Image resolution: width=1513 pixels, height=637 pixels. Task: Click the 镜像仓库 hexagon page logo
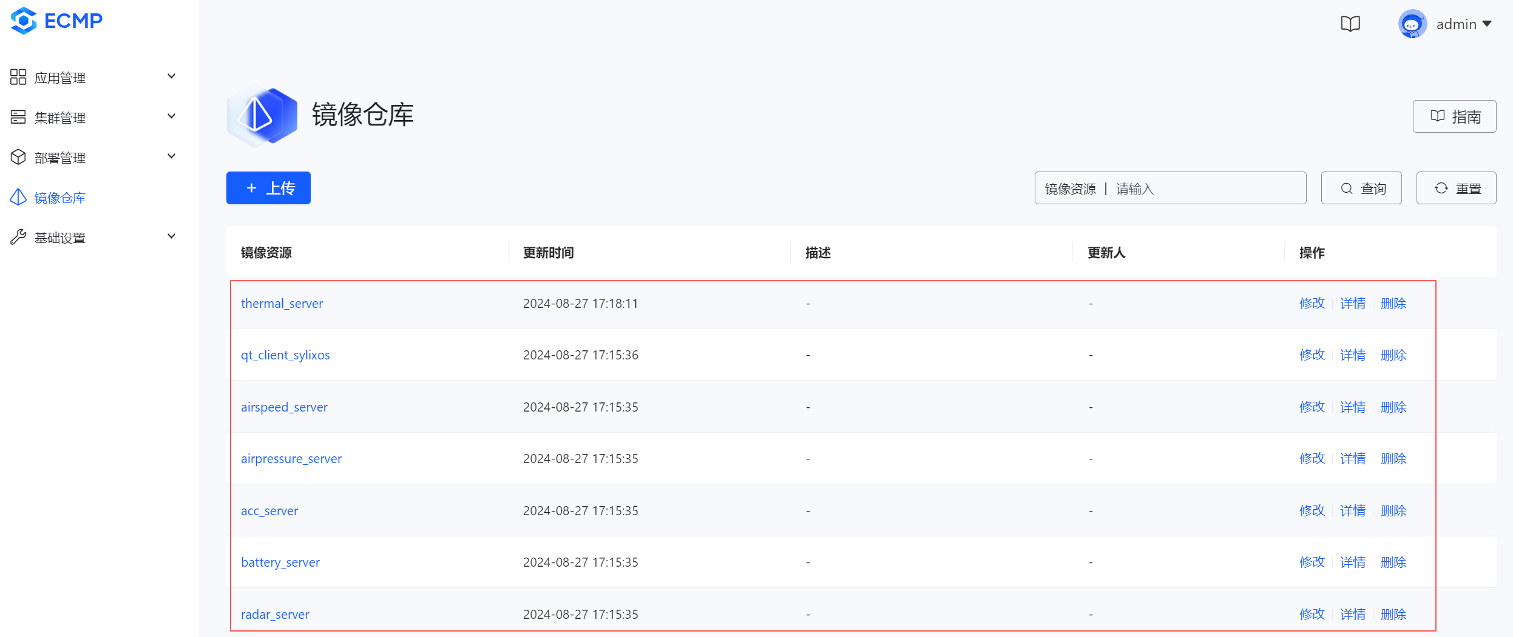point(262,115)
